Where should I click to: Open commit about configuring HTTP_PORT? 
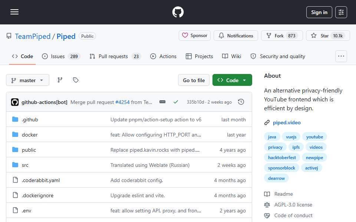coord(156,135)
